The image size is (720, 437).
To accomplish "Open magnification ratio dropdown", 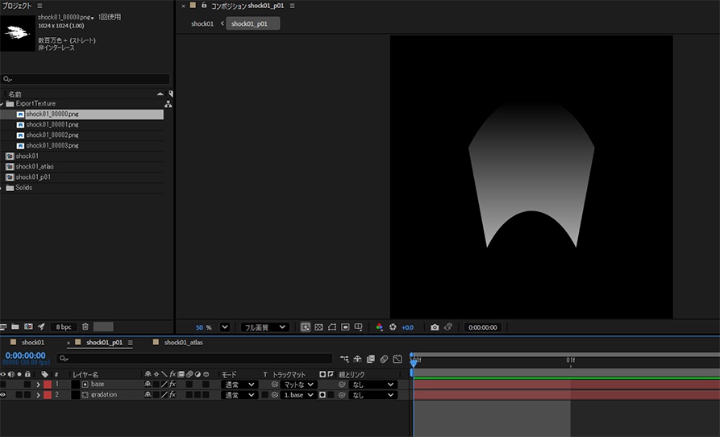I will tap(224, 327).
